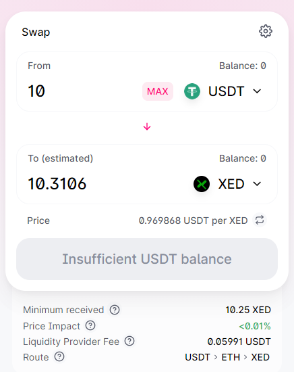
Task: Show Price Impact help question icon
Action: pos(90,325)
